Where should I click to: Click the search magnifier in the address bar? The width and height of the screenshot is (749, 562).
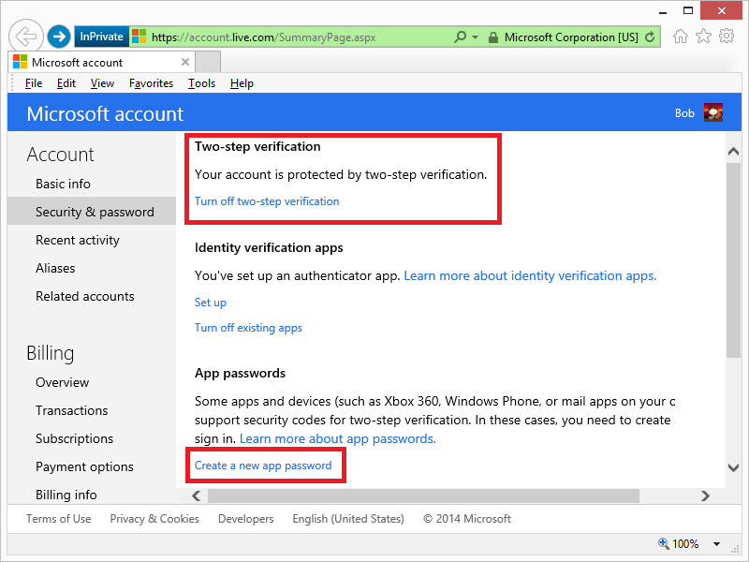coord(460,37)
